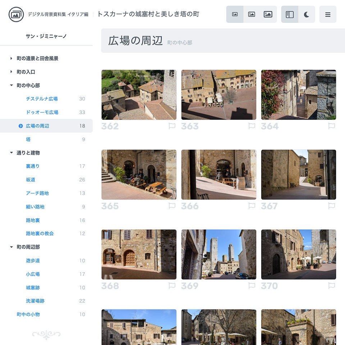Open 坂道 category
The image size is (345, 345).
30,180
